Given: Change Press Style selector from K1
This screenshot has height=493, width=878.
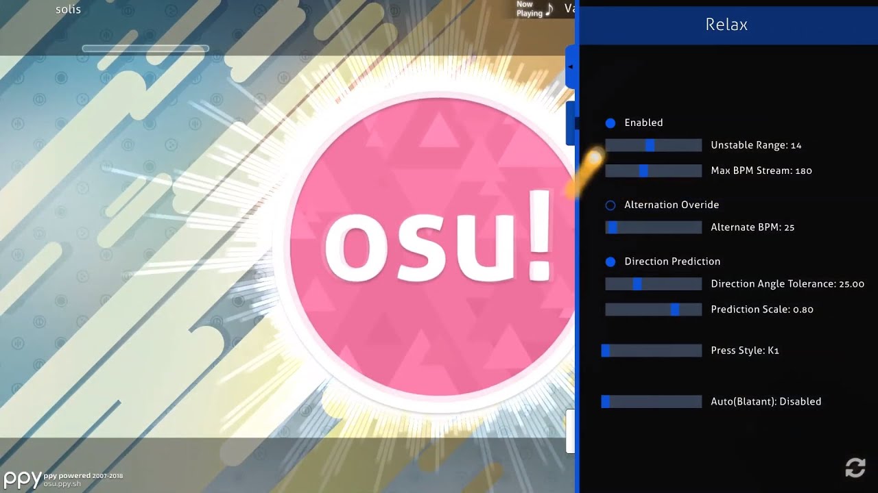Looking at the screenshot, I should pyautogui.click(x=652, y=351).
